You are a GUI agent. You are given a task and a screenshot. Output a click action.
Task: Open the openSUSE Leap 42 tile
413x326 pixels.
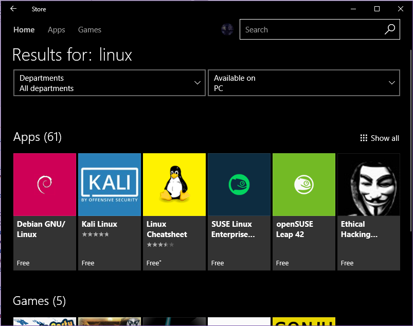(x=303, y=184)
